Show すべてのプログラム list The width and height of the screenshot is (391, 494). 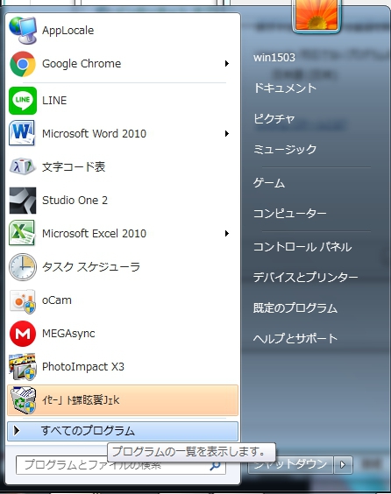(123, 431)
